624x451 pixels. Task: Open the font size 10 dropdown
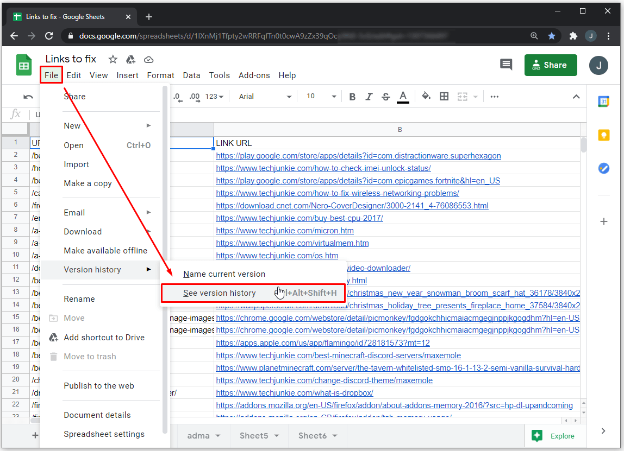[321, 97]
